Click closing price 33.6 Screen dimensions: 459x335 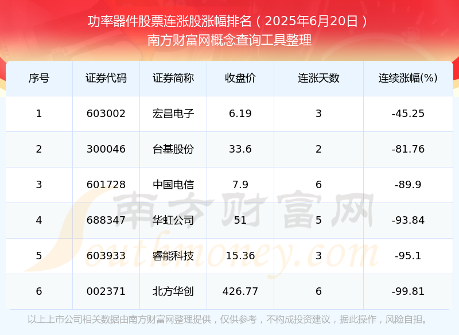pos(240,149)
